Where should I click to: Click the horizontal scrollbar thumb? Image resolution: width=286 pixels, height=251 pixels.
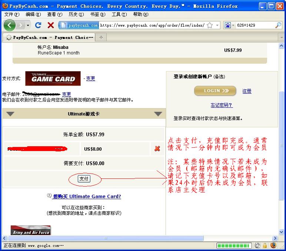(106, 238)
